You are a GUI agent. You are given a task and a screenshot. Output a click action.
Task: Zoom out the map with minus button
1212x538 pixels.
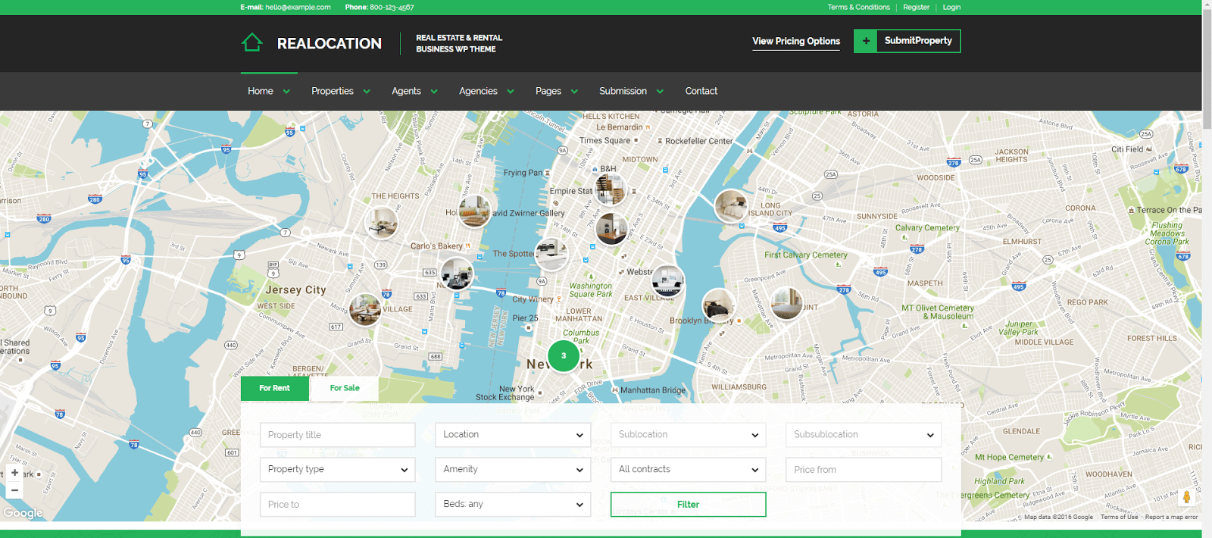pyautogui.click(x=14, y=490)
